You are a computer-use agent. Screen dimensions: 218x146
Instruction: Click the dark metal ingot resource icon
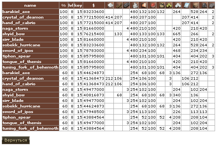tap(126, 5)
